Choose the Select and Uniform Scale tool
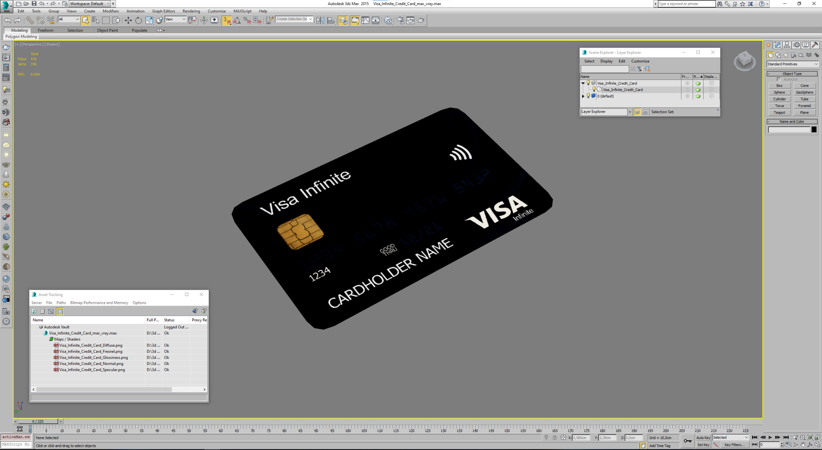822x450 pixels. coord(149,20)
